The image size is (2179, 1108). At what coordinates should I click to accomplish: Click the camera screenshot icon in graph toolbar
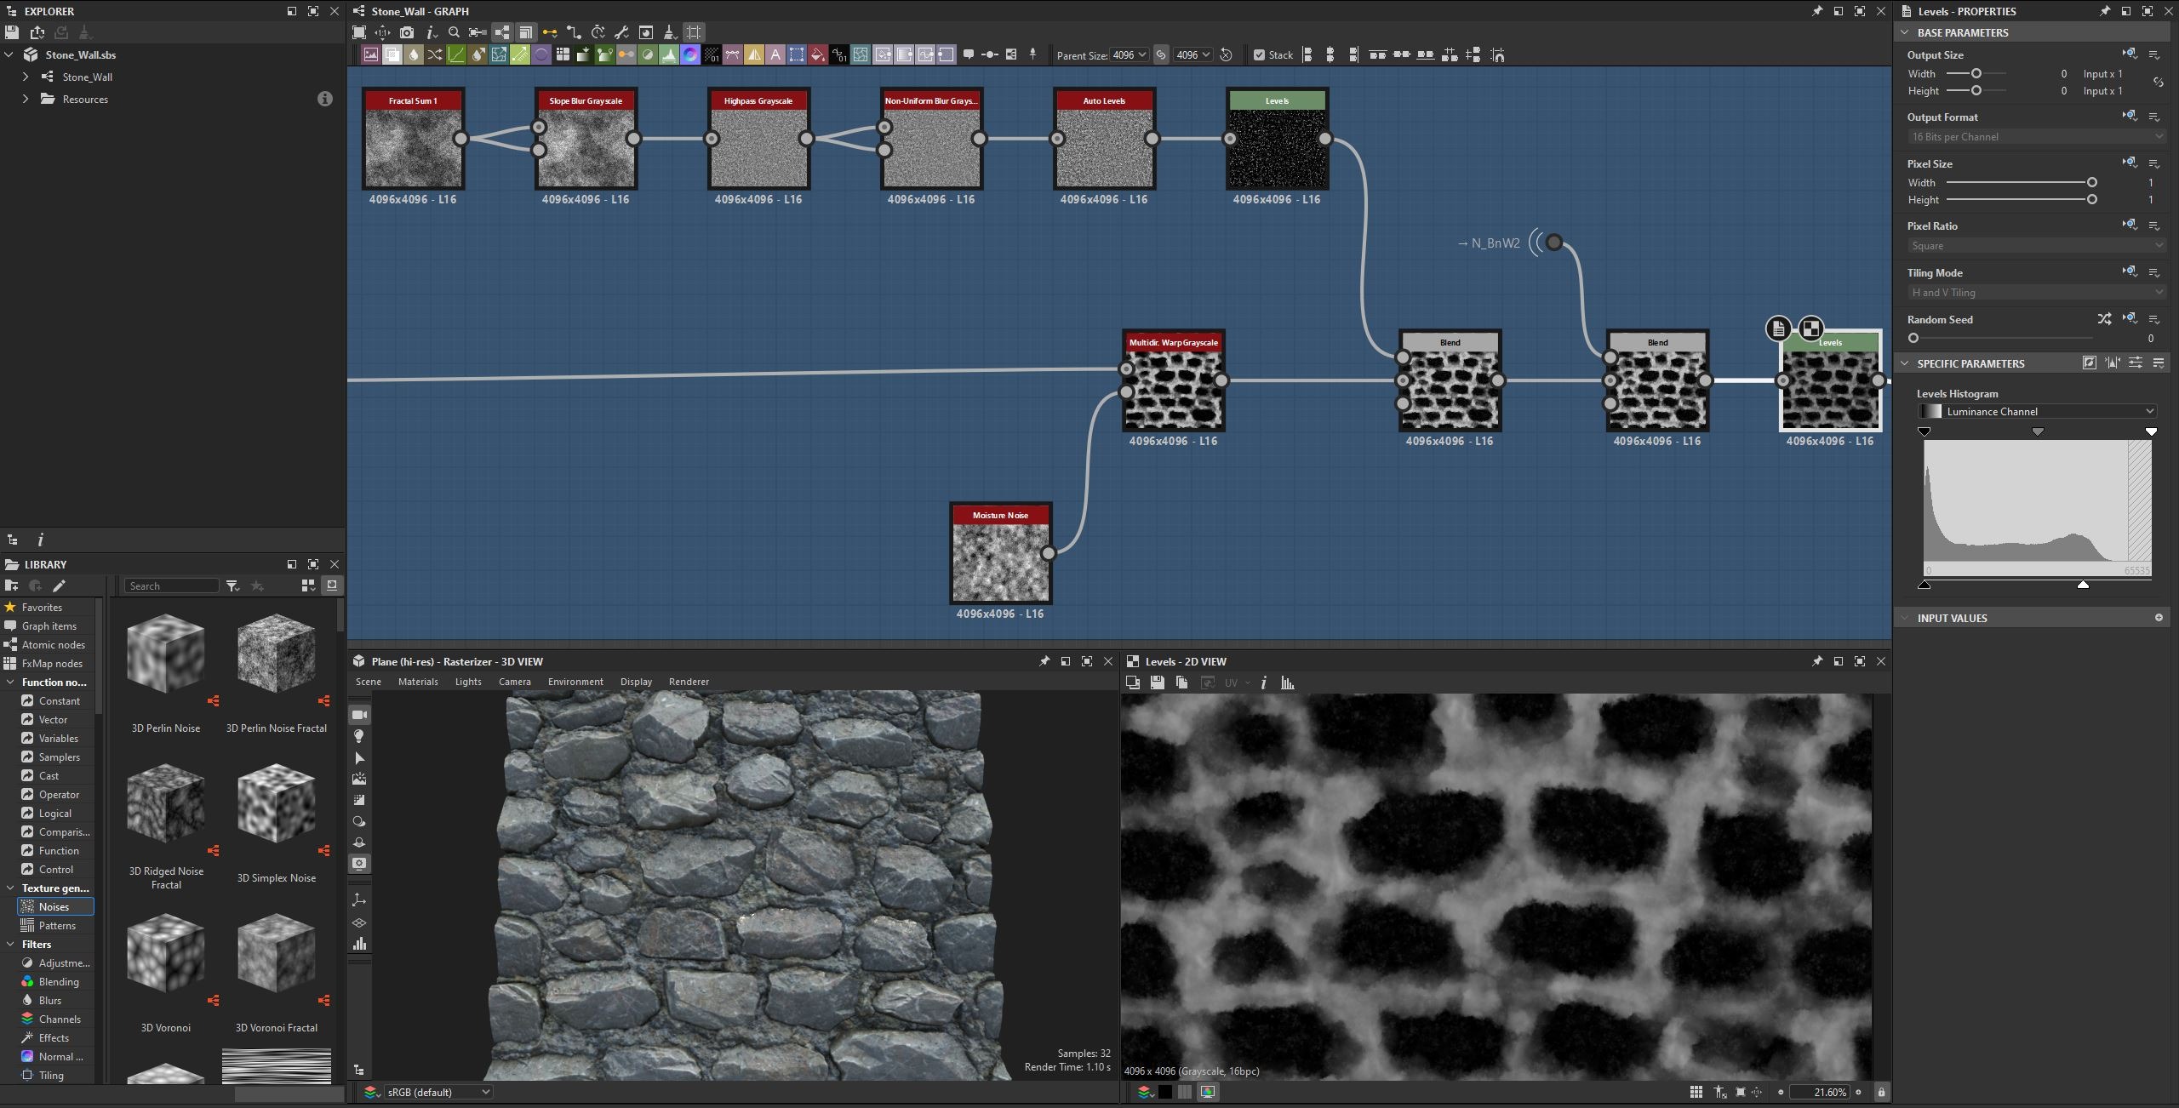pyautogui.click(x=407, y=32)
